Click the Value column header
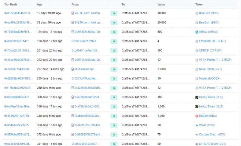The image size is (241, 146). click(x=161, y=5)
